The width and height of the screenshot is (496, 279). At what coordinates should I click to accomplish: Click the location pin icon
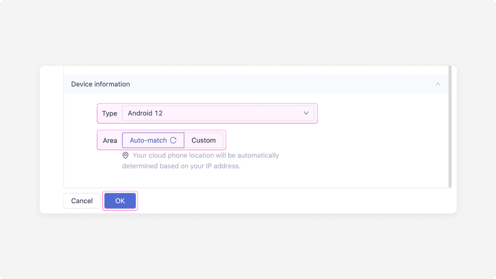click(125, 155)
